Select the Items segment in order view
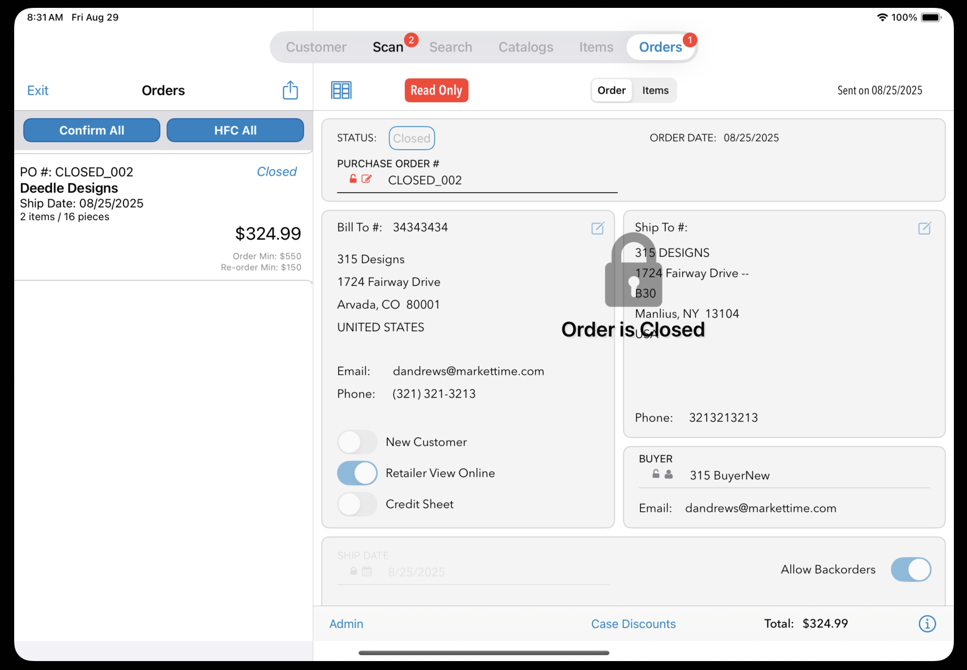967x670 pixels. [655, 90]
